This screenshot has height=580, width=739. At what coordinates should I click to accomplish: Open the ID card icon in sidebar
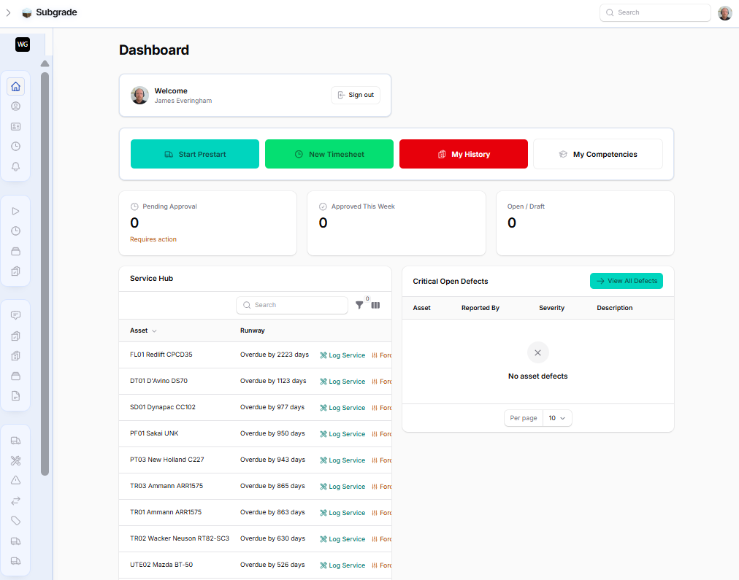coord(15,127)
